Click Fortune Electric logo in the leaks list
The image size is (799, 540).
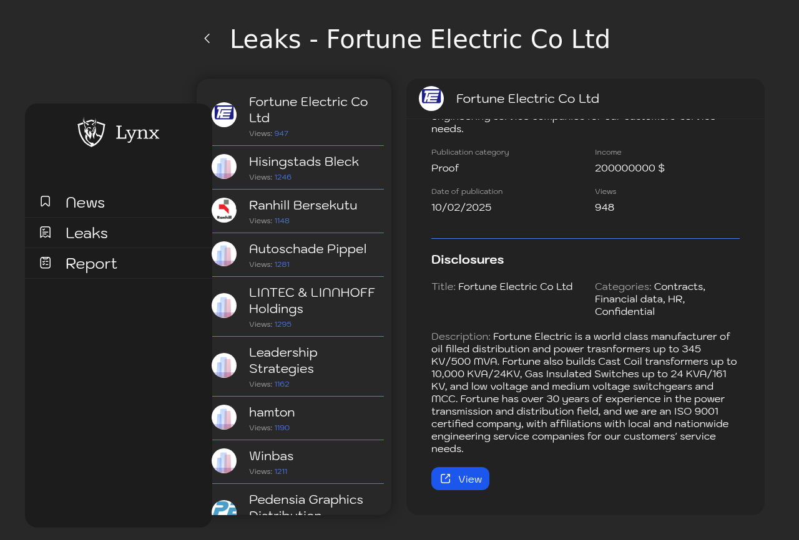point(224,115)
